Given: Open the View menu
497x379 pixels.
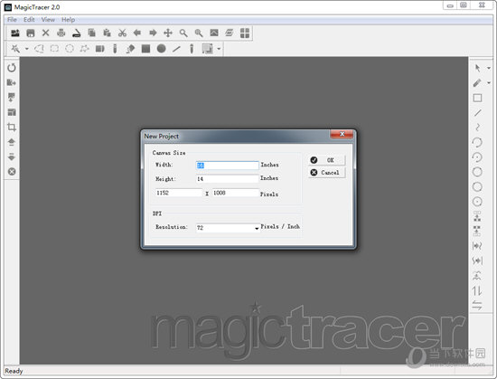Looking at the screenshot, I should (x=48, y=20).
